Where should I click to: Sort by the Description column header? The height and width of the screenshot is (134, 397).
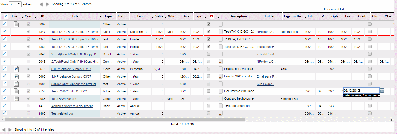(x=238, y=16)
